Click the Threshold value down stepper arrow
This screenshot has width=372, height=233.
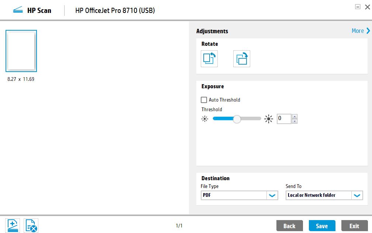pos(295,121)
